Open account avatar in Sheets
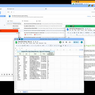This screenshot has width=95, height=95. click(82, 42)
